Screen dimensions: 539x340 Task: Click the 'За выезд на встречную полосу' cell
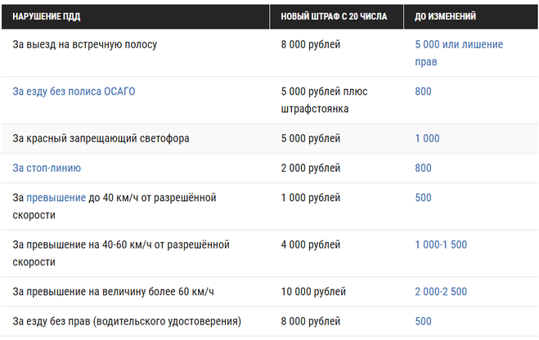85,45
